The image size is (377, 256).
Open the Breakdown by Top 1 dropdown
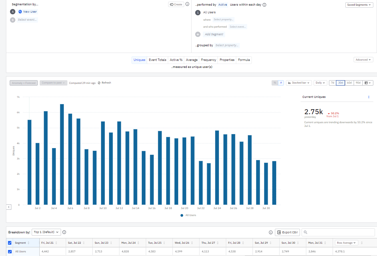pyautogui.click(x=47, y=232)
